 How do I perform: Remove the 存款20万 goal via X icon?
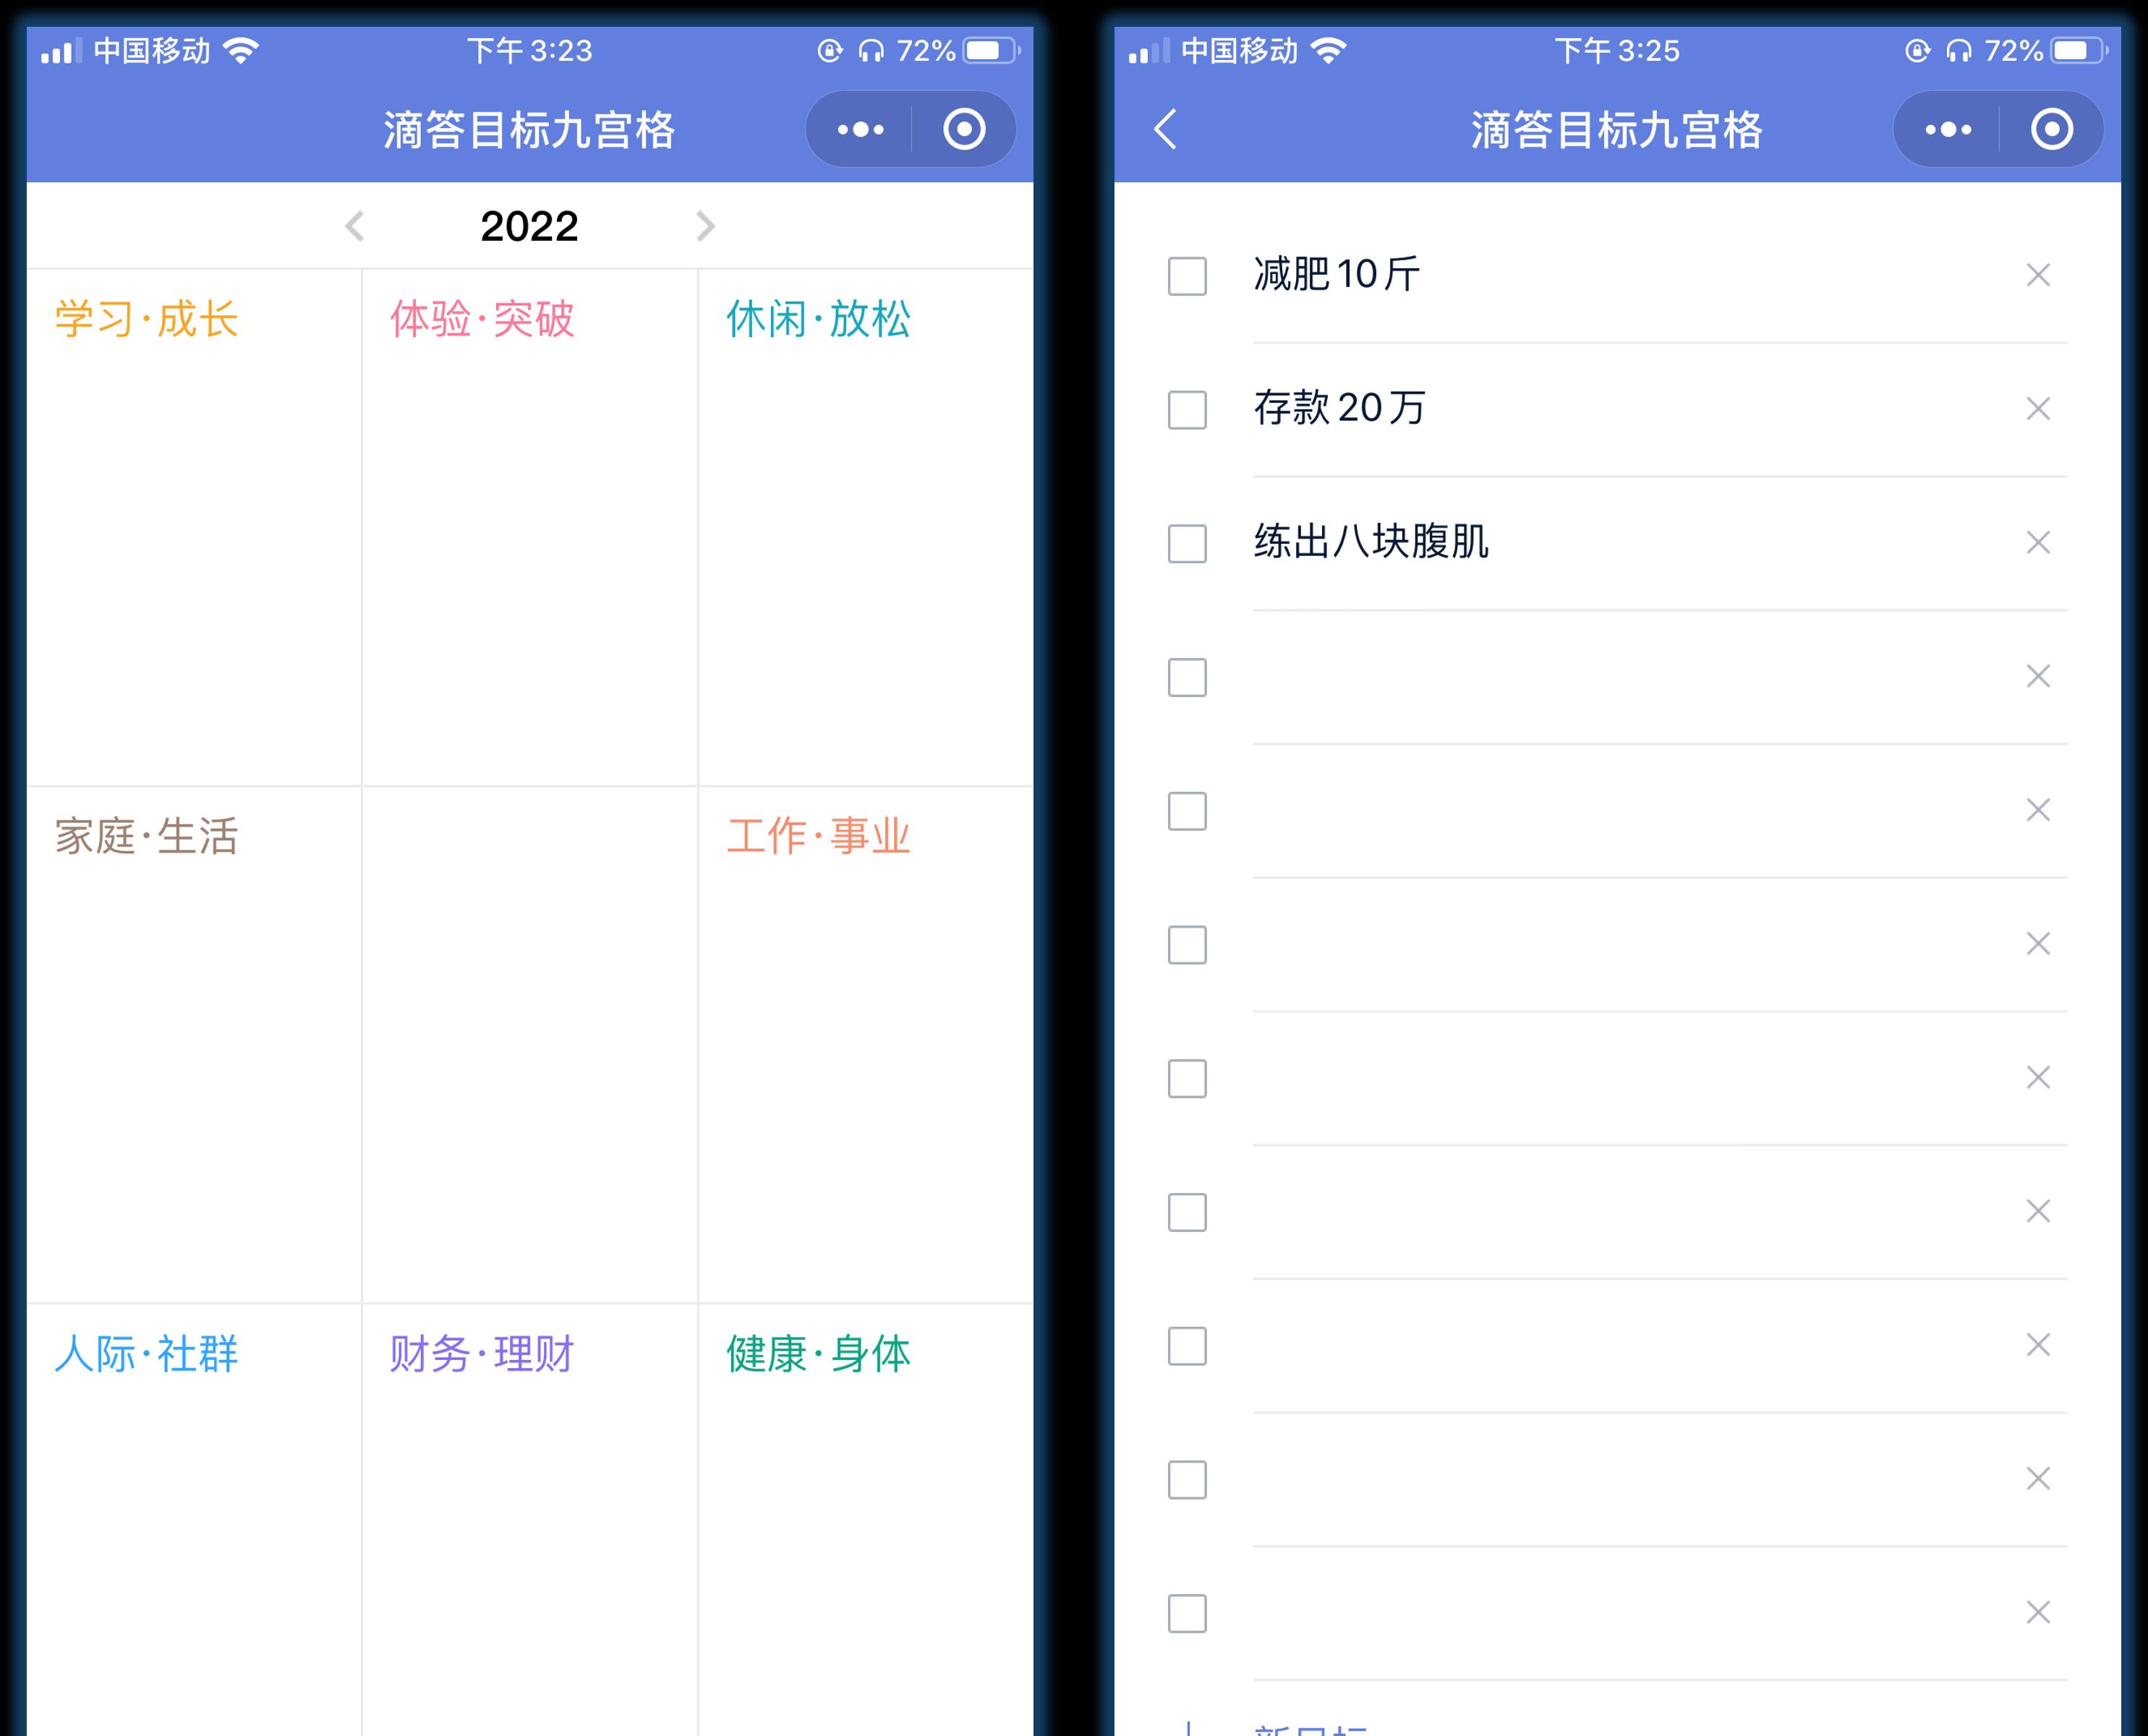(2038, 409)
